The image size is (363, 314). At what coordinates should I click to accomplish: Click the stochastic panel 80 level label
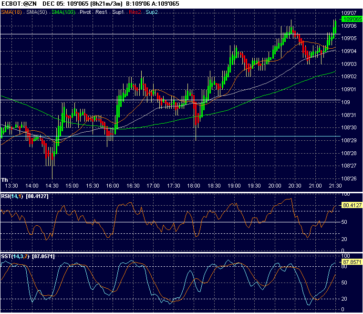click(344, 267)
